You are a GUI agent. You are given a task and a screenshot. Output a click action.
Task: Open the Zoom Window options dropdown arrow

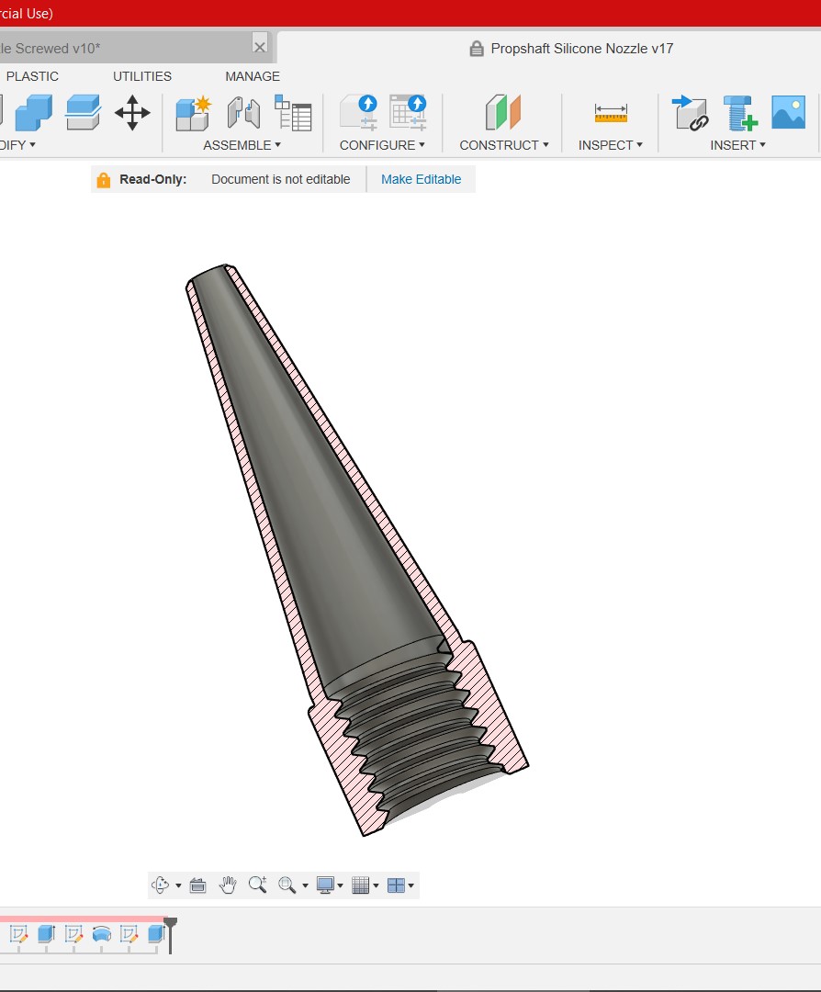pos(305,885)
